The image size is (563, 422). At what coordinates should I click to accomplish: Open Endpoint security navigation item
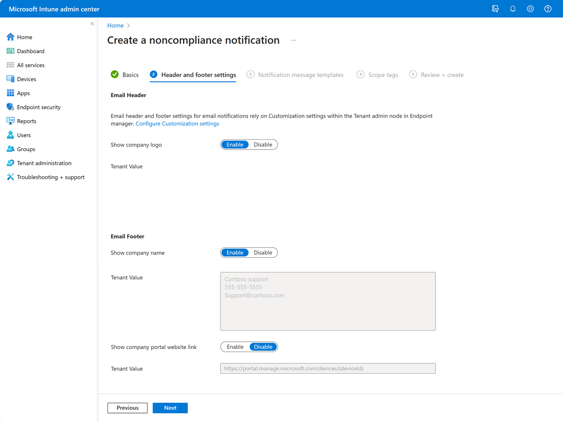39,107
